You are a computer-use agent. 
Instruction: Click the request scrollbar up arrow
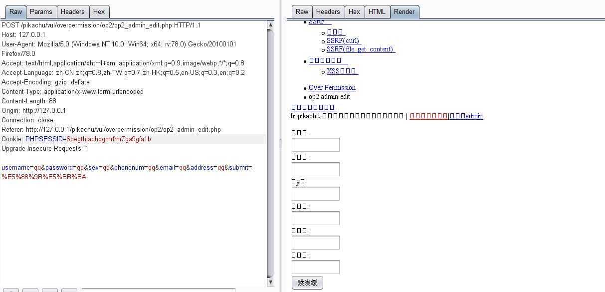pyautogui.click(x=271, y=24)
